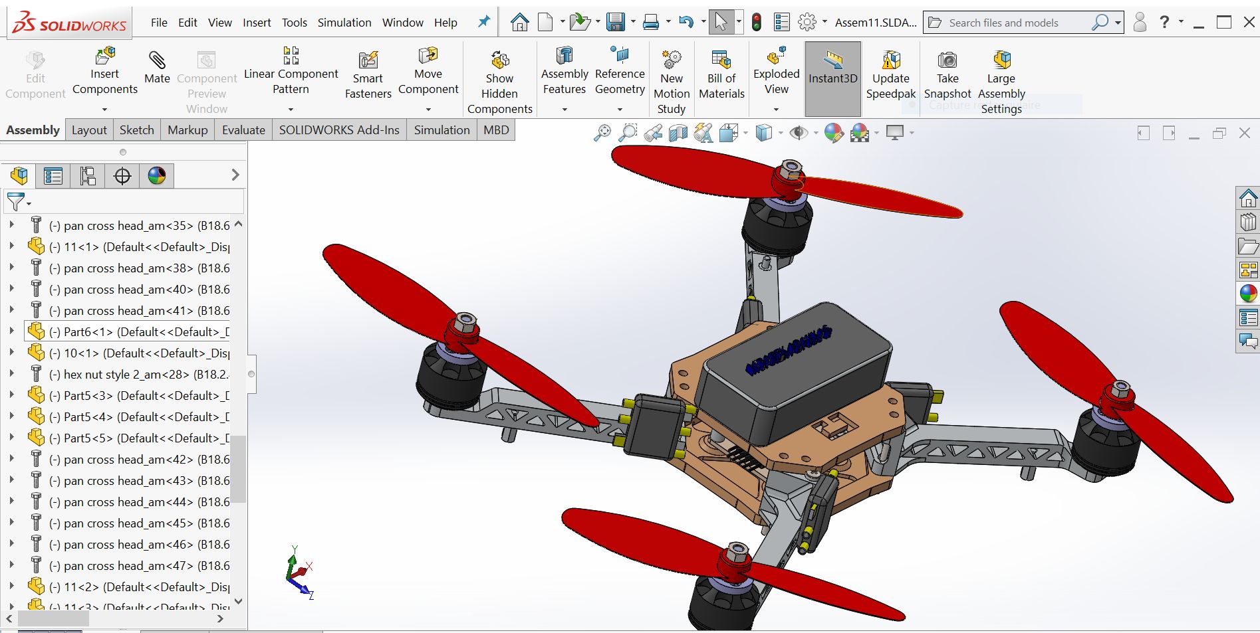Click the Home icon in top toolbar

[x=520, y=23]
